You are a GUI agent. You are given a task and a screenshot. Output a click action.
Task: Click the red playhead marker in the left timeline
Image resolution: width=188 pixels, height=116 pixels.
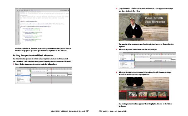click(x=52, y=69)
